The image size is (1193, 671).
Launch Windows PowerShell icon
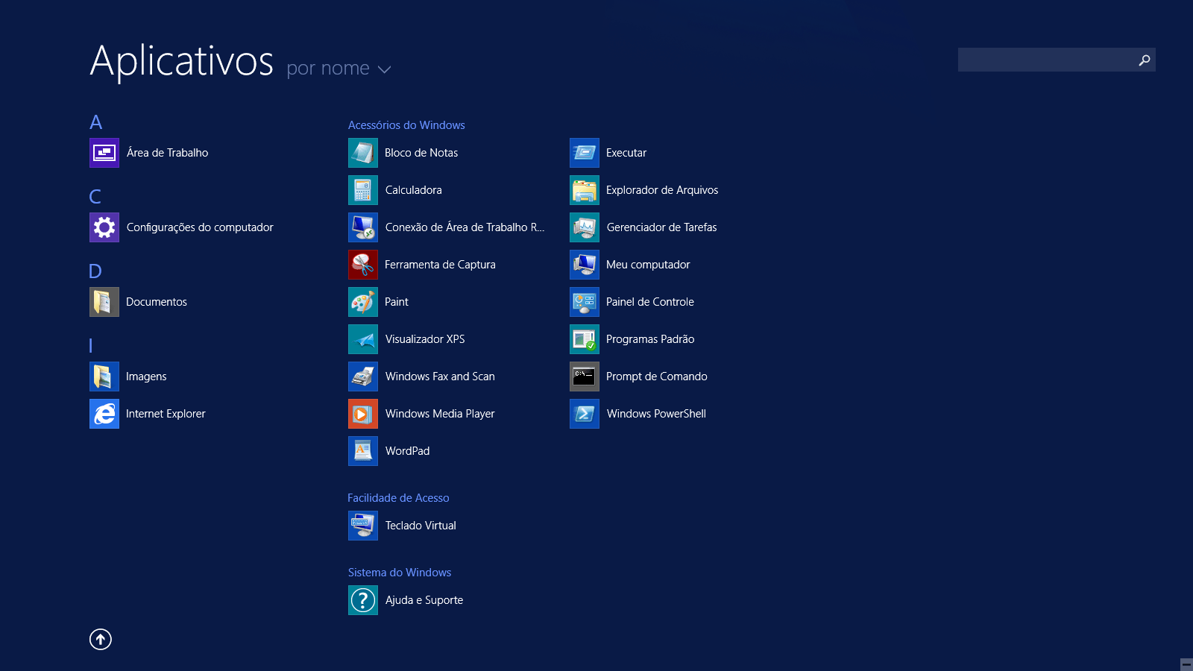[x=585, y=414]
